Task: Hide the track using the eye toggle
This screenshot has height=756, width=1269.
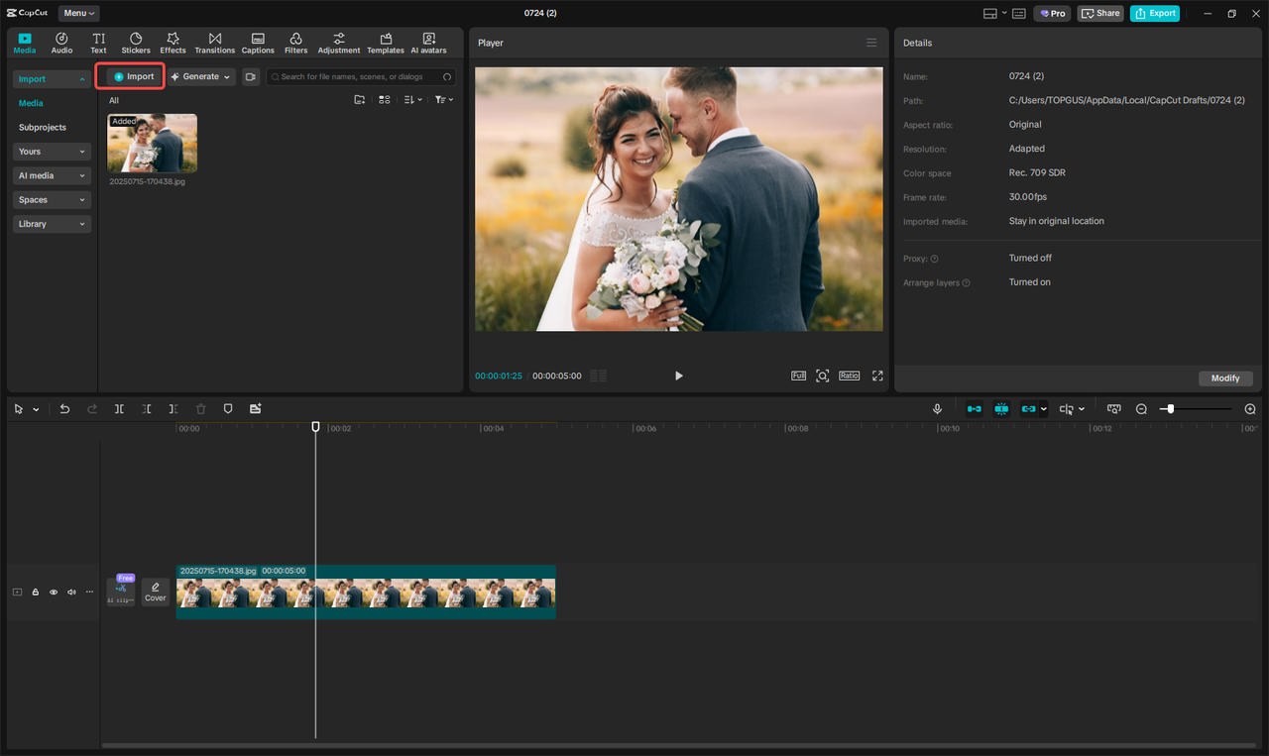Action: 53,592
